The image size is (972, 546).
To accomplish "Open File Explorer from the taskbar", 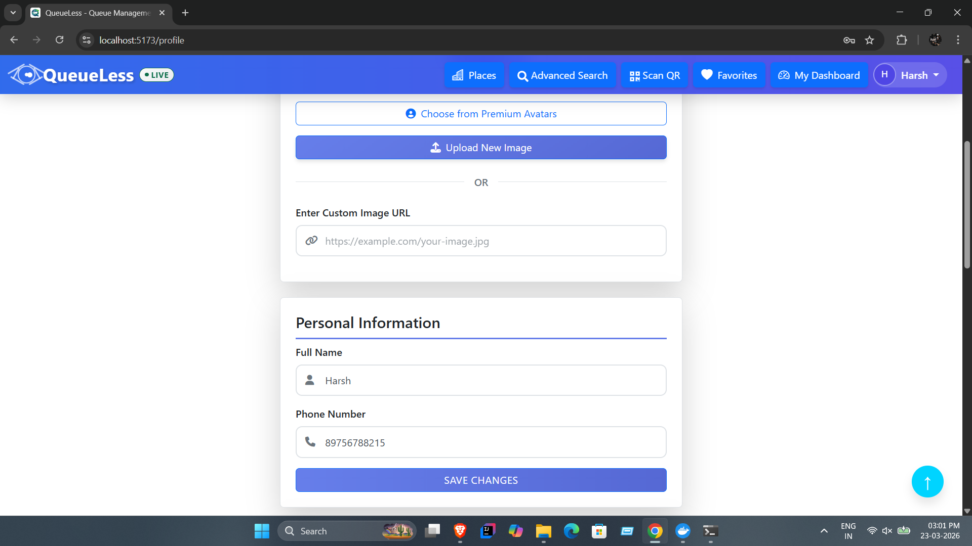I will point(544,531).
